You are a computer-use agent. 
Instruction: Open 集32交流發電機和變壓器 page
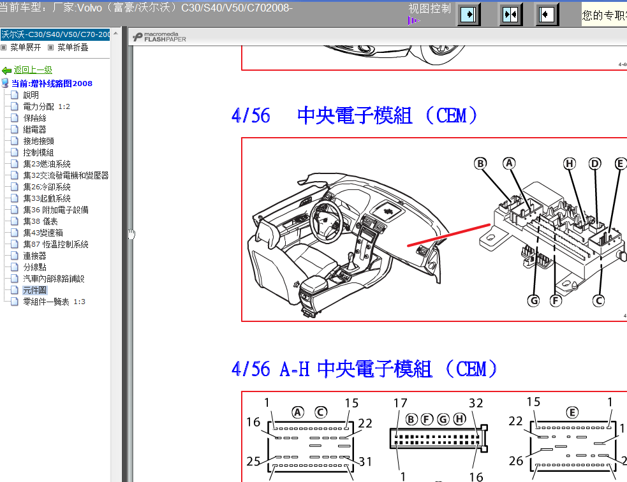(66, 175)
